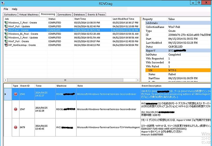The height and width of the screenshot is (146, 212).
Task: Open the Help menu
Action: pyautogui.click(x=14, y=9)
